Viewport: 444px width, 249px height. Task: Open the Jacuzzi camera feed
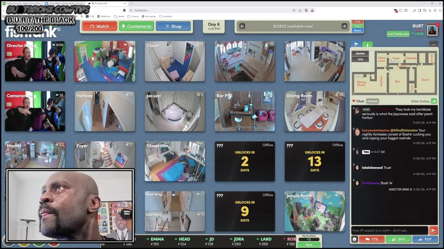point(175,111)
